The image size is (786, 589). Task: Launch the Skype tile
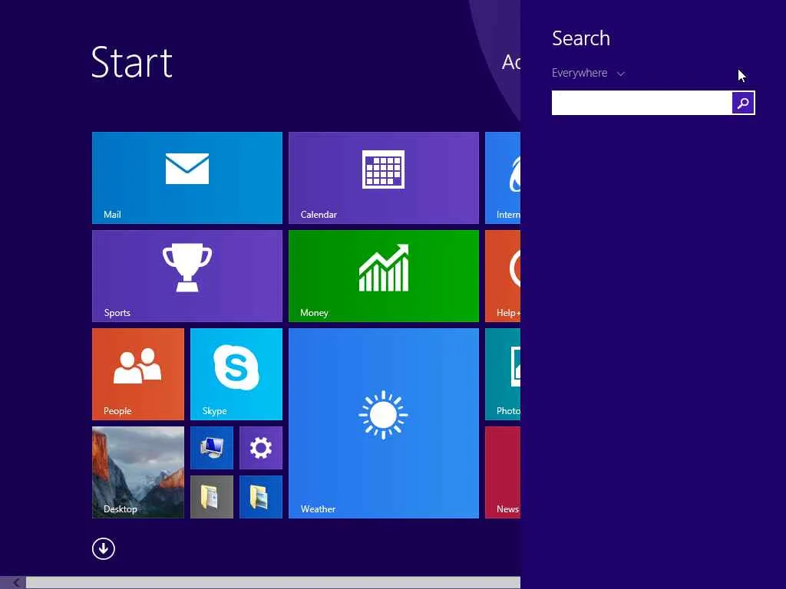point(236,374)
